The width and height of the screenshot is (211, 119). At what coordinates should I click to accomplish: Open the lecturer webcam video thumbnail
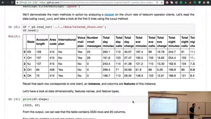pyautogui.click(x=179, y=105)
